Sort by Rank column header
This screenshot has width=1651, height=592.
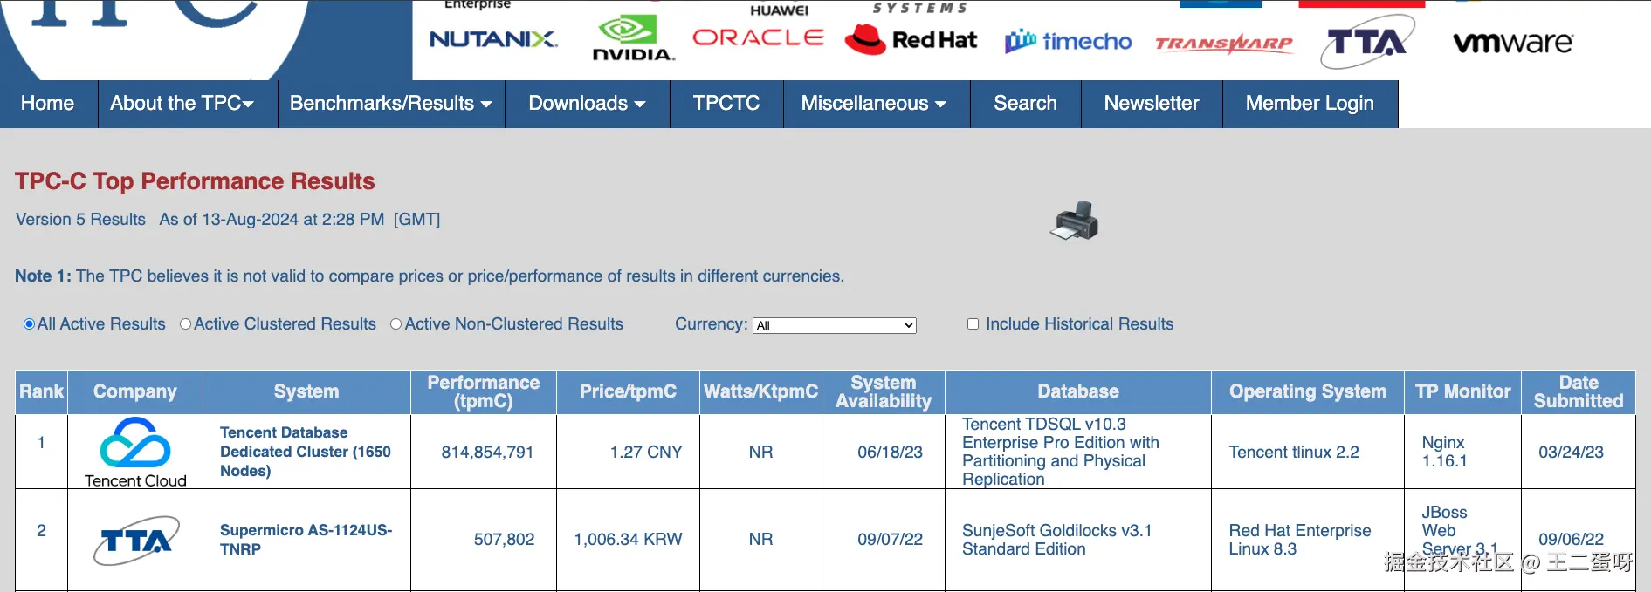42,392
